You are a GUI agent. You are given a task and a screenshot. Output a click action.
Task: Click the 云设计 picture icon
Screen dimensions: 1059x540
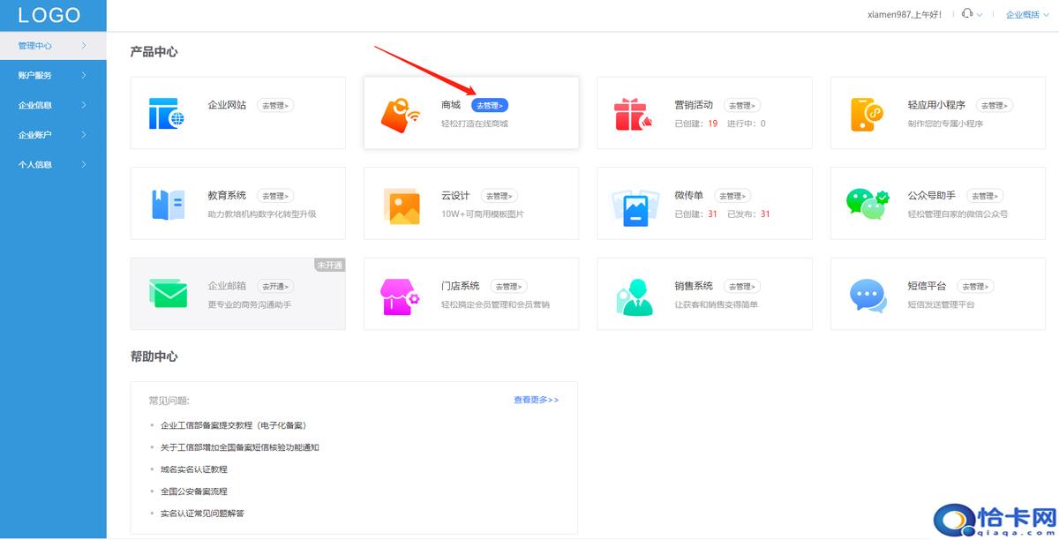pos(401,205)
